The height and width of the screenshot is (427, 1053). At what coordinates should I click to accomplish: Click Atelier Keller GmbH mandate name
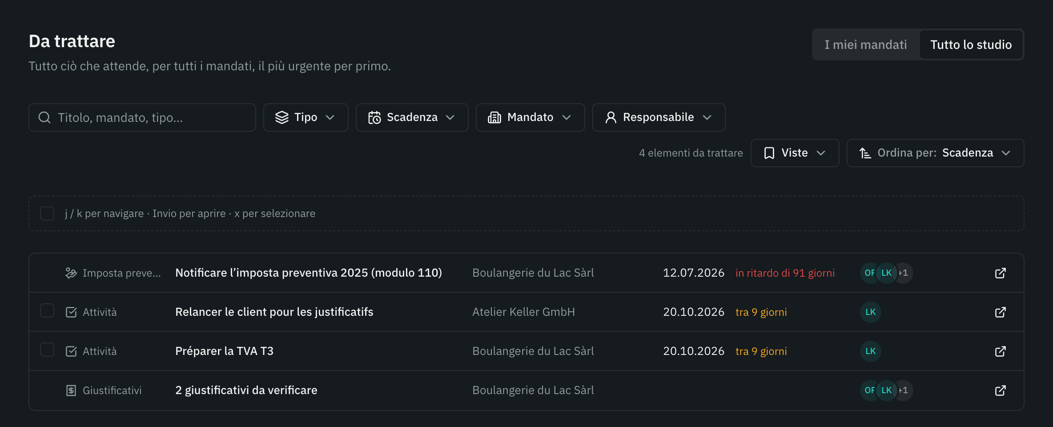[x=523, y=312]
